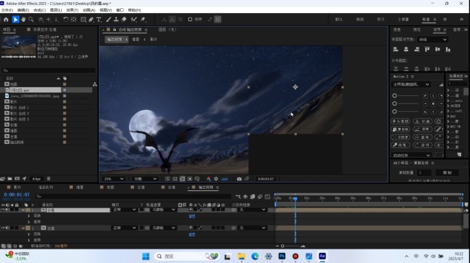Switch to the 信息 panel tab

click(x=397, y=29)
